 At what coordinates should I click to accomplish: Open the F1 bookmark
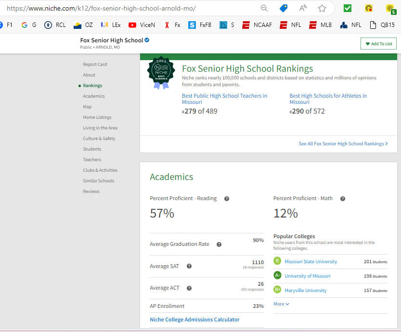tap(6, 25)
